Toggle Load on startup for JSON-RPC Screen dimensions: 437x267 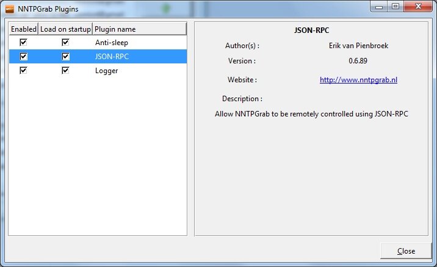click(x=65, y=57)
